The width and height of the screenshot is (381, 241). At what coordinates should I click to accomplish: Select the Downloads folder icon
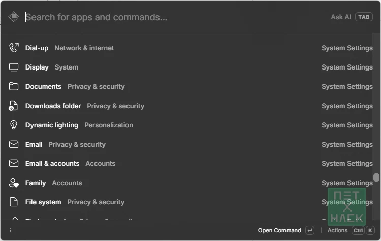[x=13, y=106]
